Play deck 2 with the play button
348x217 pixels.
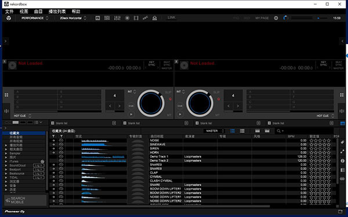coord(180,114)
